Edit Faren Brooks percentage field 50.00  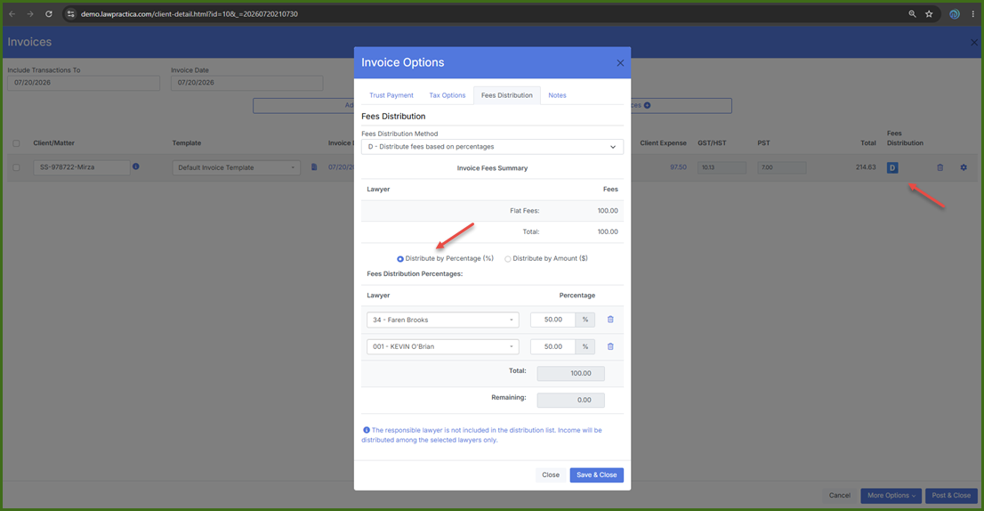[x=552, y=320]
